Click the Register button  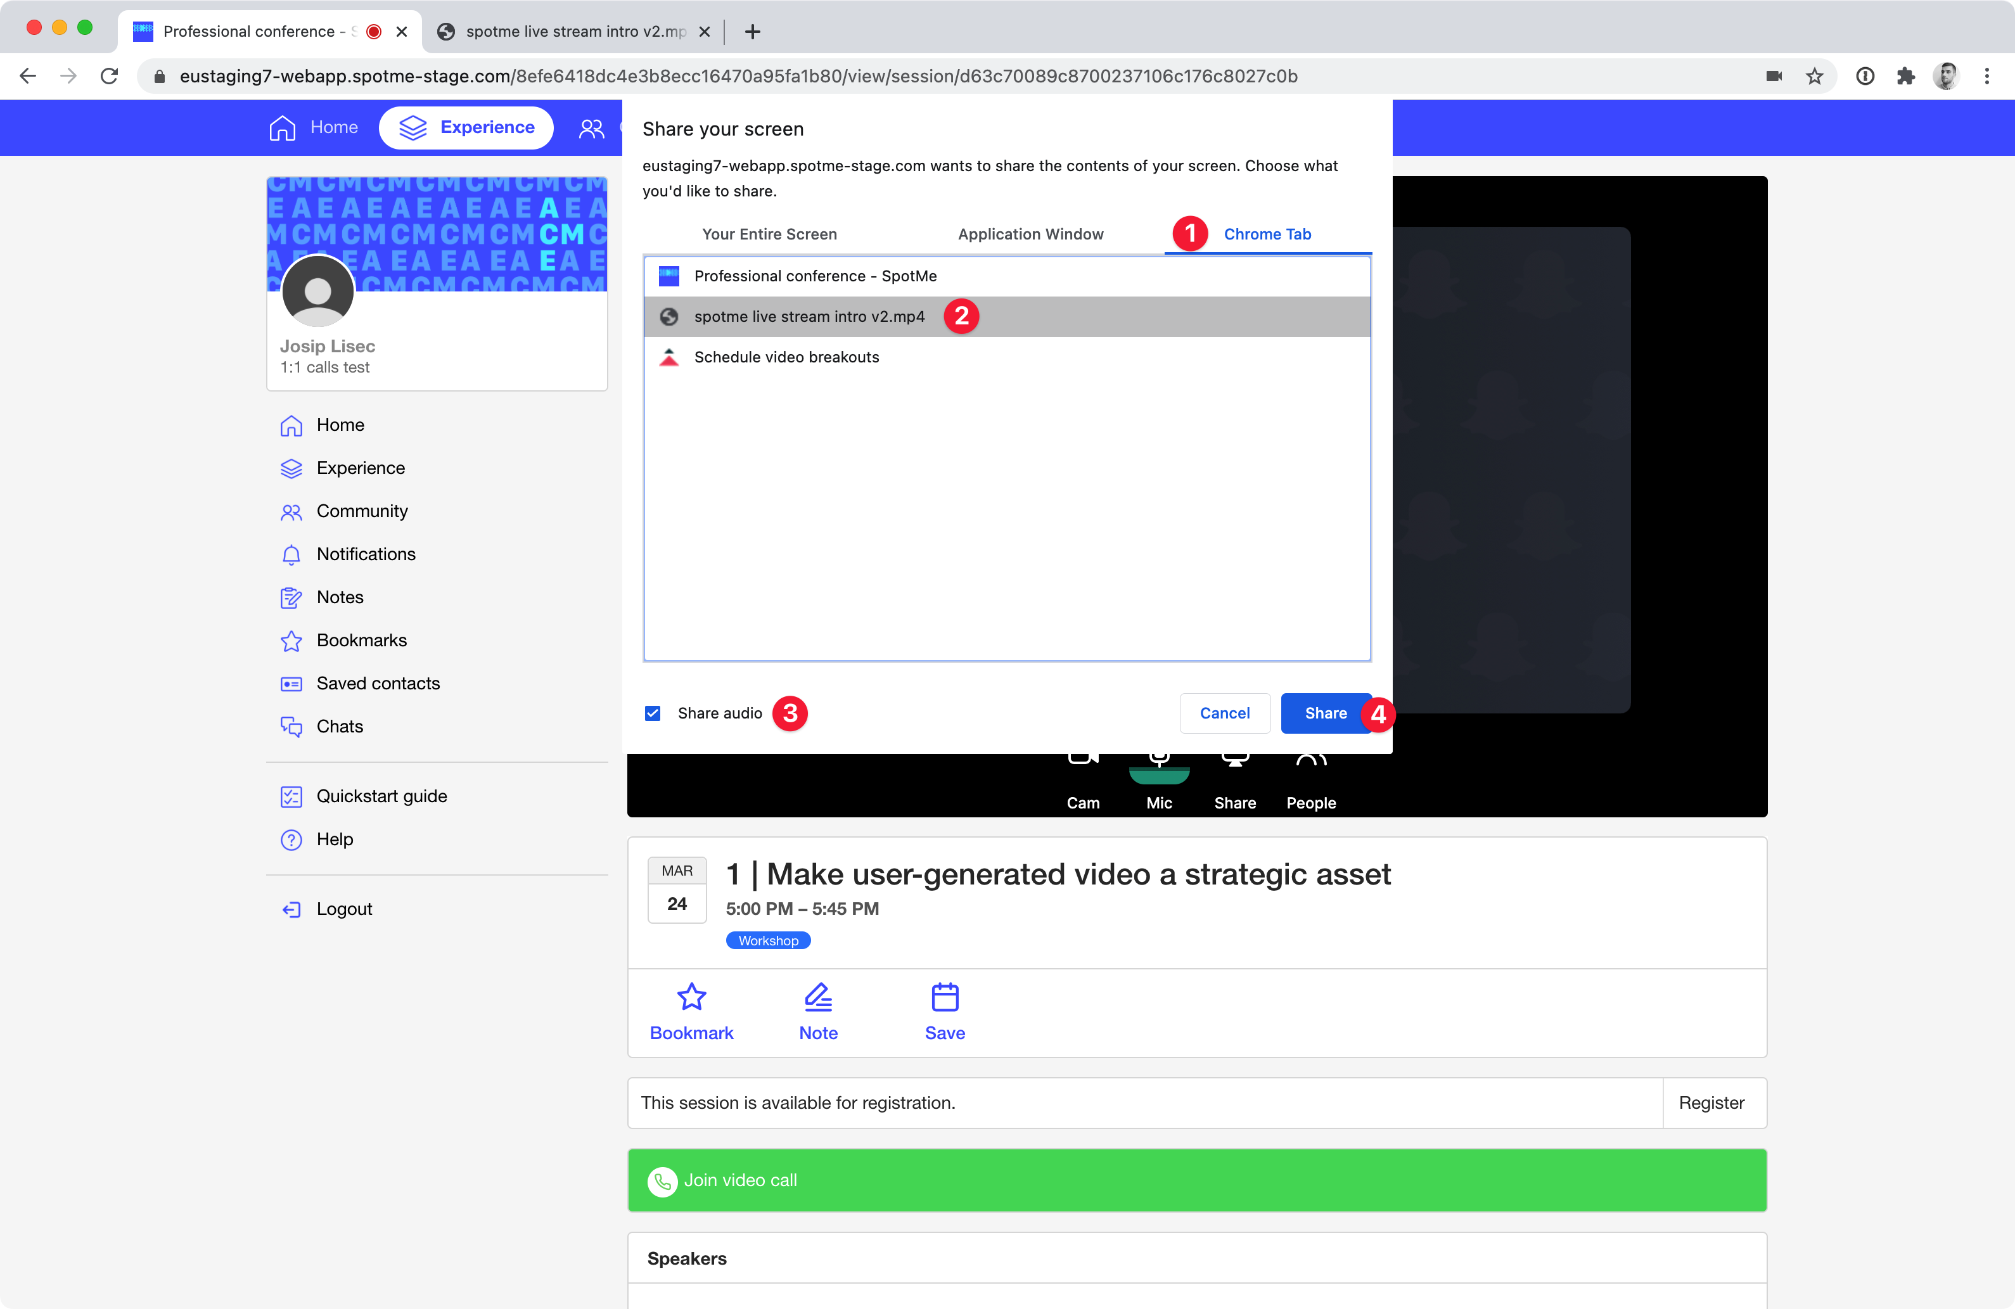[1712, 1103]
